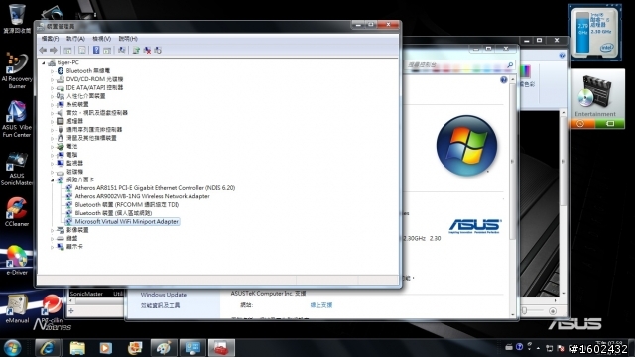Click the Forward arrow in Device Manager toolbar

[53, 50]
